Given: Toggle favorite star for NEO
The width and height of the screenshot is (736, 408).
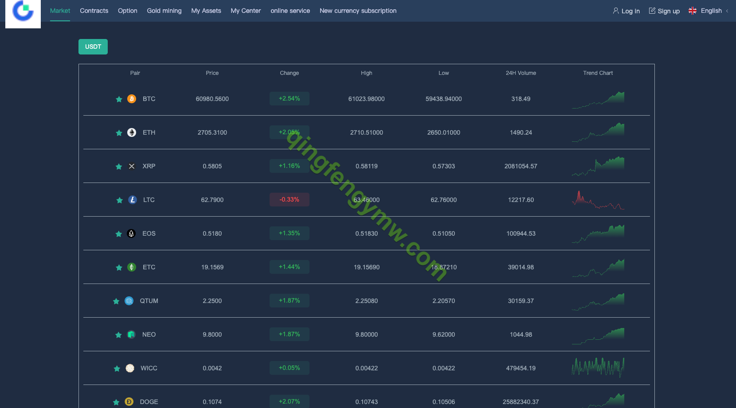Looking at the screenshot, I should [118, 335].
